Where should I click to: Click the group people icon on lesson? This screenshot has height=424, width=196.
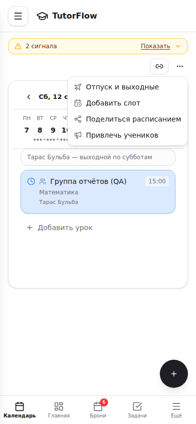[x=43, y=181]
